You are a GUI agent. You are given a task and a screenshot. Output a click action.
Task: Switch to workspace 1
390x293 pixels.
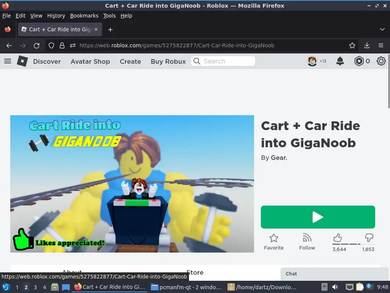click(17, 287)
